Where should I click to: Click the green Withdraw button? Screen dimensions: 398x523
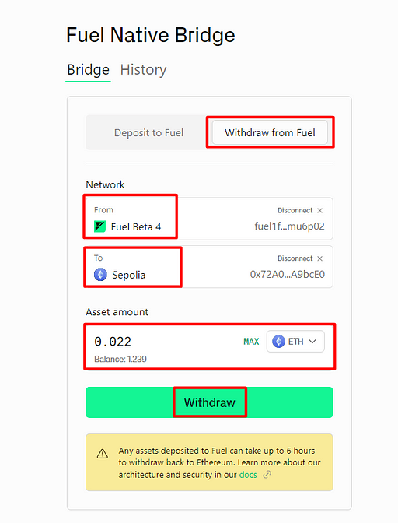point(209,402)
